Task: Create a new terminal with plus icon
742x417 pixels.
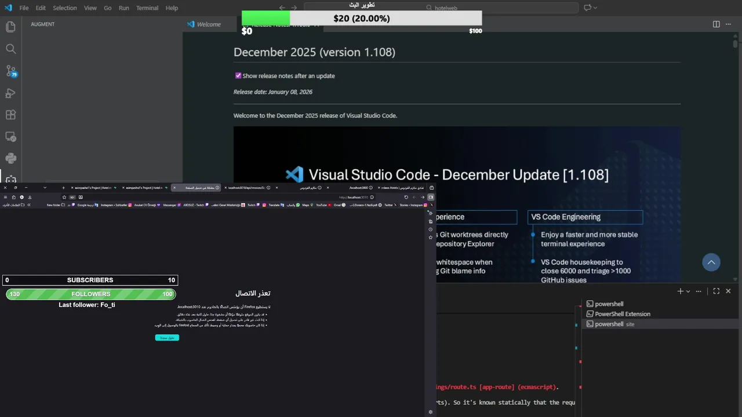Action: tap(680, 291)
